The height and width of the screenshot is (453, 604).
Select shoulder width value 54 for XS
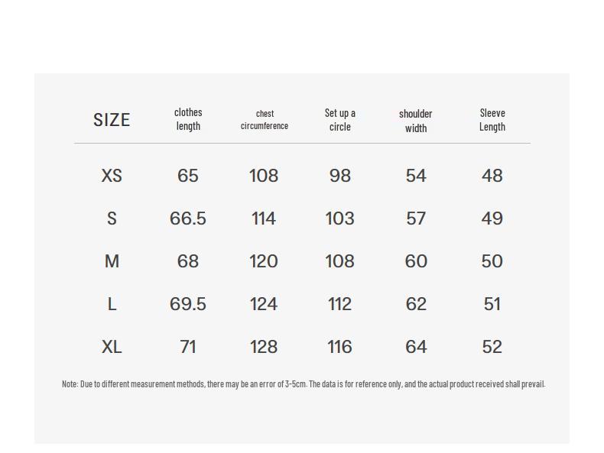coord(416,176)
